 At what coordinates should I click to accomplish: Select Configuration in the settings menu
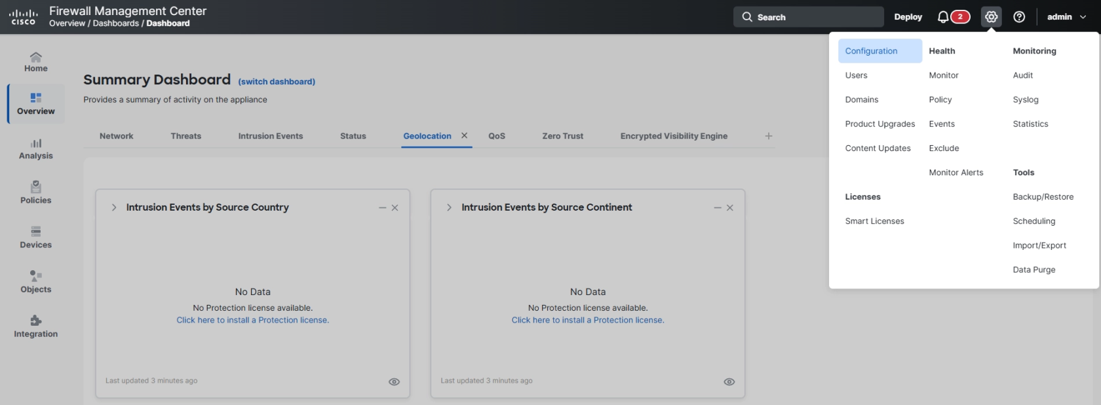coord(879,51)
